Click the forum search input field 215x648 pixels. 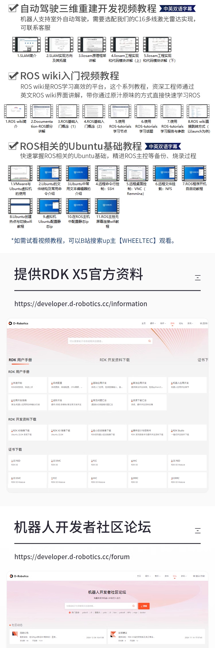pos(101,606)
